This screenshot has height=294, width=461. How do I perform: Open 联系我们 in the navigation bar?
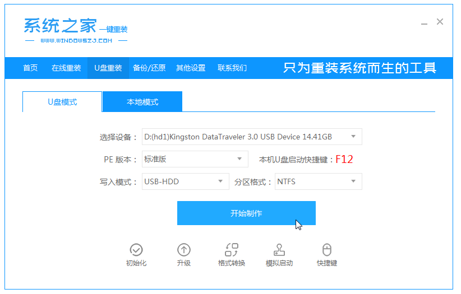232,68
